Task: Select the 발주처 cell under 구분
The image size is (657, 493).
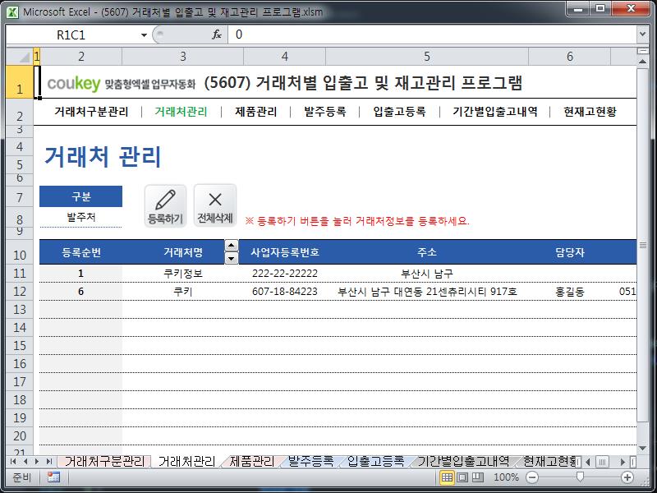Action: 80,217
